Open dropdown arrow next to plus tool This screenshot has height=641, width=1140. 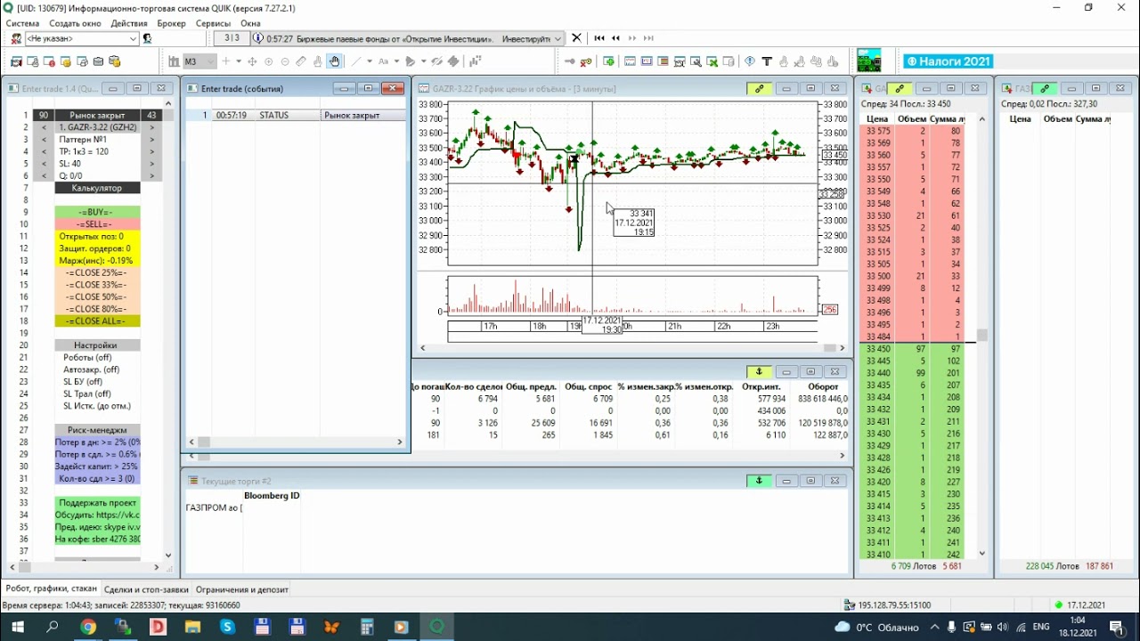[238, 61]
